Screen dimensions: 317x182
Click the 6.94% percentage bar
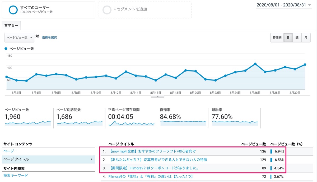tap(271, 151)
